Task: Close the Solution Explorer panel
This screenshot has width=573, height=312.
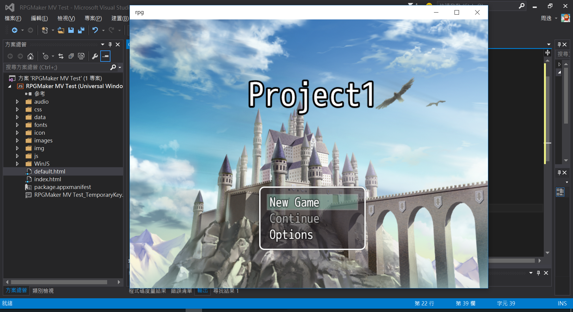Action: (118, 44)
